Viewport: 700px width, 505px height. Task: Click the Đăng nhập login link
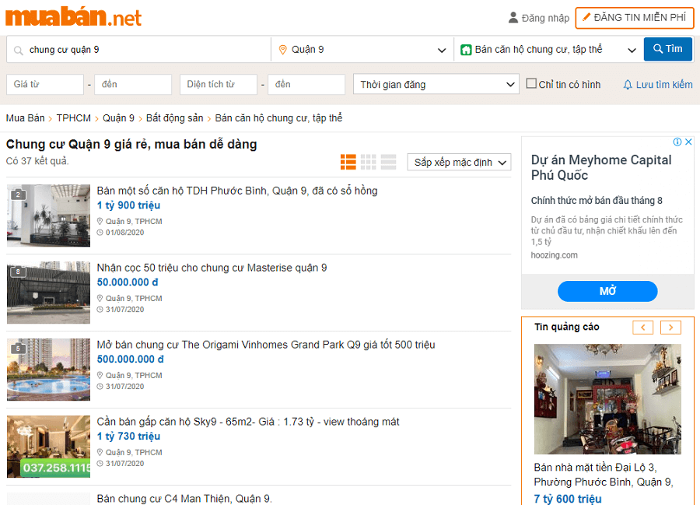pos(545,19)
